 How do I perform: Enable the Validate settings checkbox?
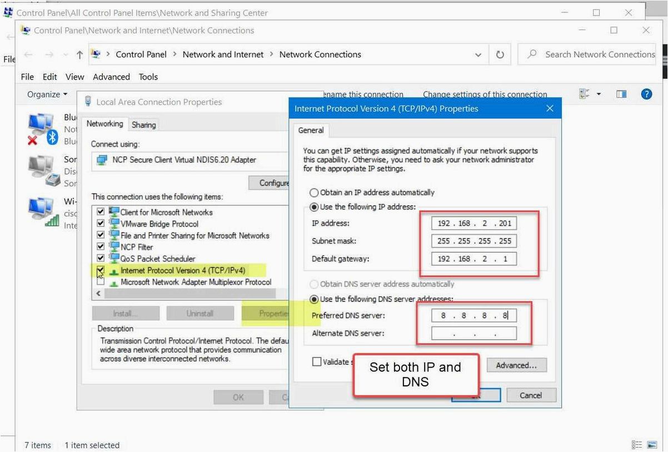317,362
